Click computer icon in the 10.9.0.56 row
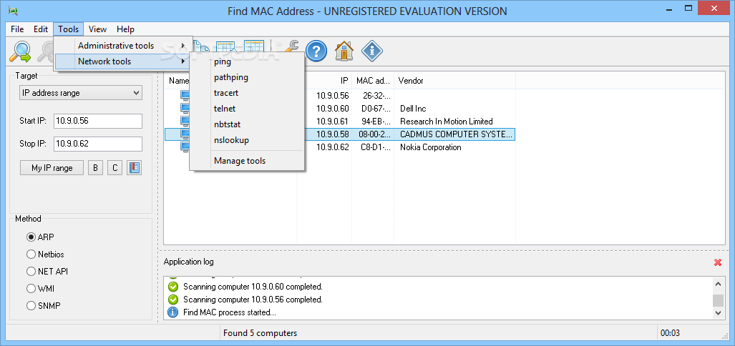The width and height of the screenshot is (735, 346). point(185,96)
